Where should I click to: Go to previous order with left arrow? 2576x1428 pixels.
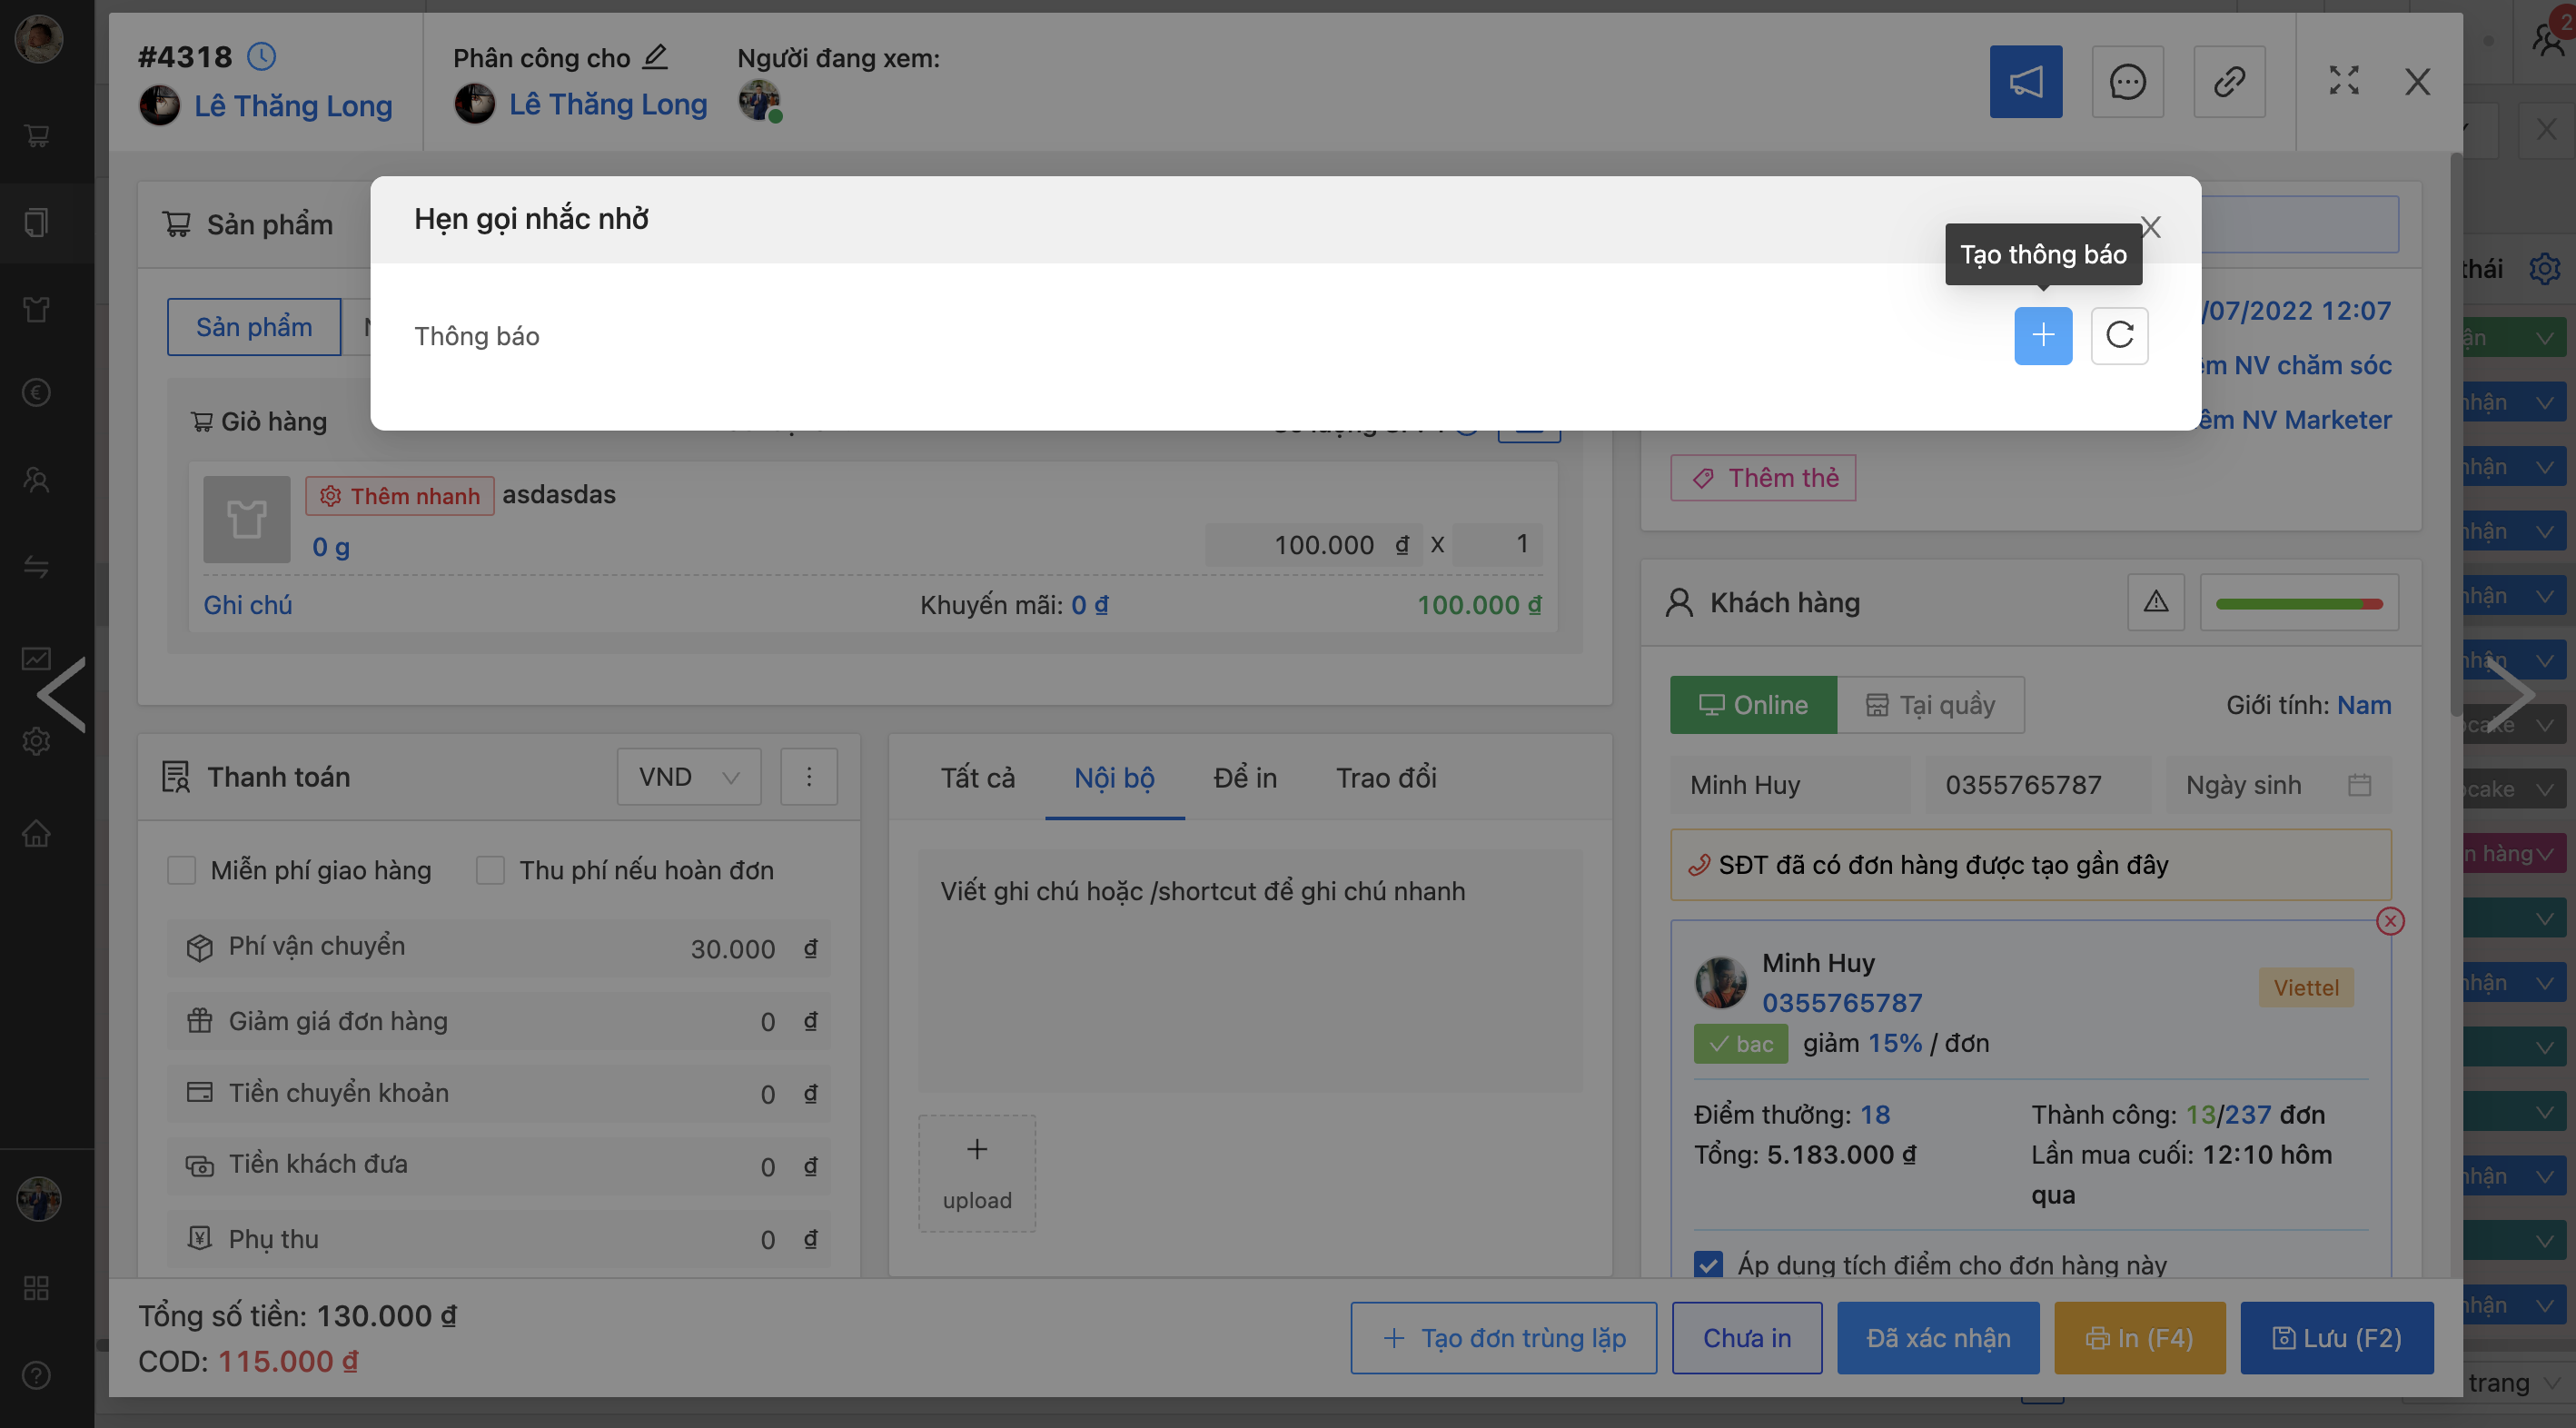tap(62, 694)
